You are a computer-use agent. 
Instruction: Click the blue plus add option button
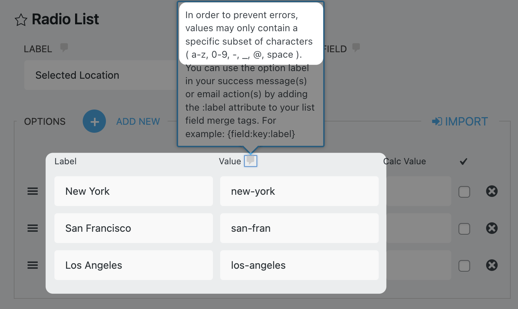tap(94, 121)
